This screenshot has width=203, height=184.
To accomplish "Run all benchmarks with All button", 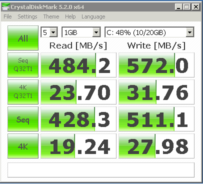I will click(23, 38).
